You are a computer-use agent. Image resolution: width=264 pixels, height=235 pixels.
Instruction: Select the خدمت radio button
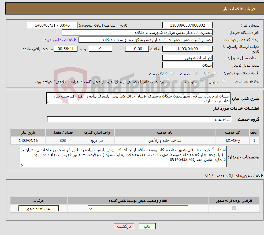[x=196, y=73]
